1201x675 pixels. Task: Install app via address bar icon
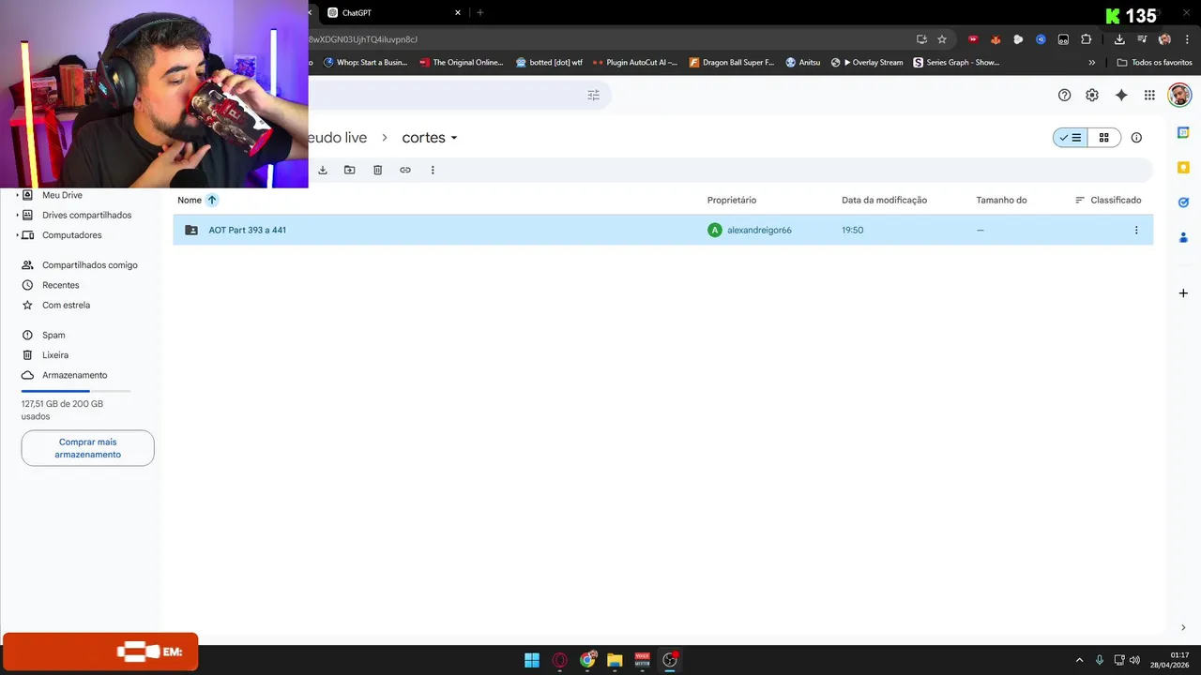tap(921, 39)
